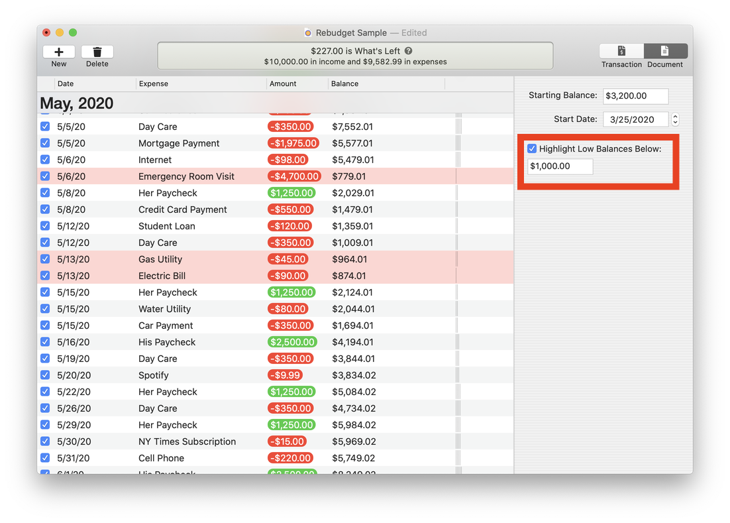Uncheck the Mortgage Payment row checkbox
This screenshot has height=523, width=730.
45,143
